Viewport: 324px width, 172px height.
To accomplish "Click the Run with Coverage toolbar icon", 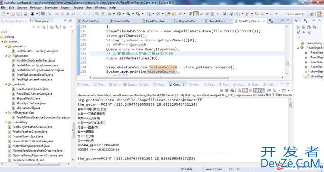I will pyautogui.click(x=128, y=14).
